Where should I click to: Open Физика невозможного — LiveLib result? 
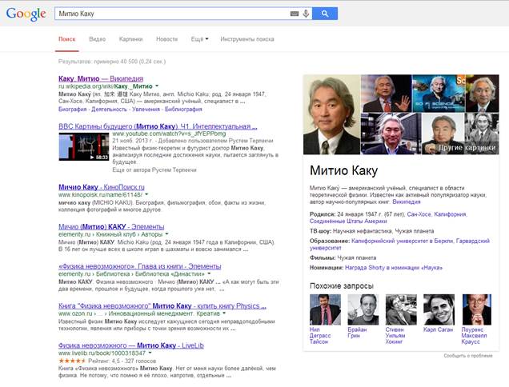click(x=131, y=345)
